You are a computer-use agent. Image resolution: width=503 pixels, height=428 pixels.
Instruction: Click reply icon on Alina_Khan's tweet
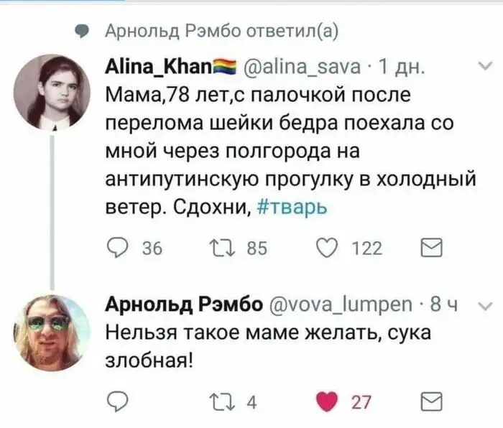click(116, 248)
